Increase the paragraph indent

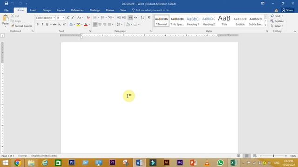[x=124, y=18]
